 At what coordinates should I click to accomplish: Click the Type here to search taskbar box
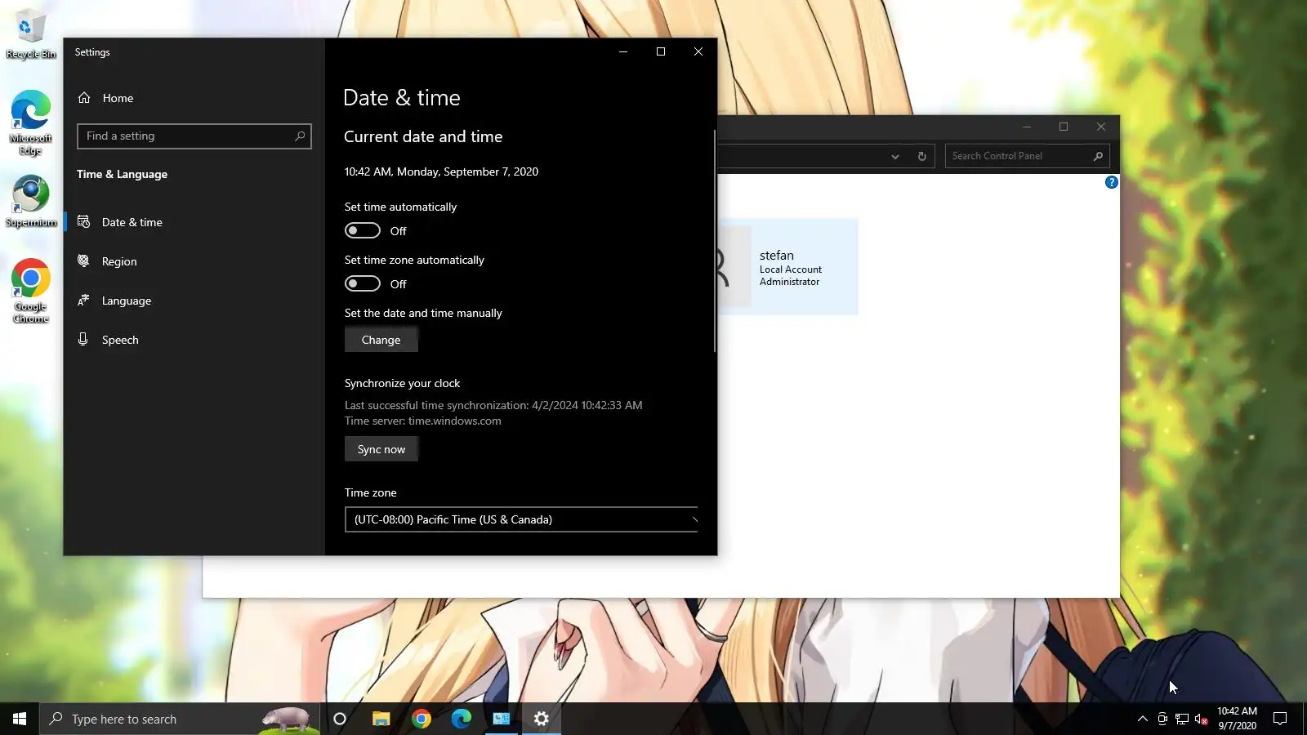[x=180, y=719]
